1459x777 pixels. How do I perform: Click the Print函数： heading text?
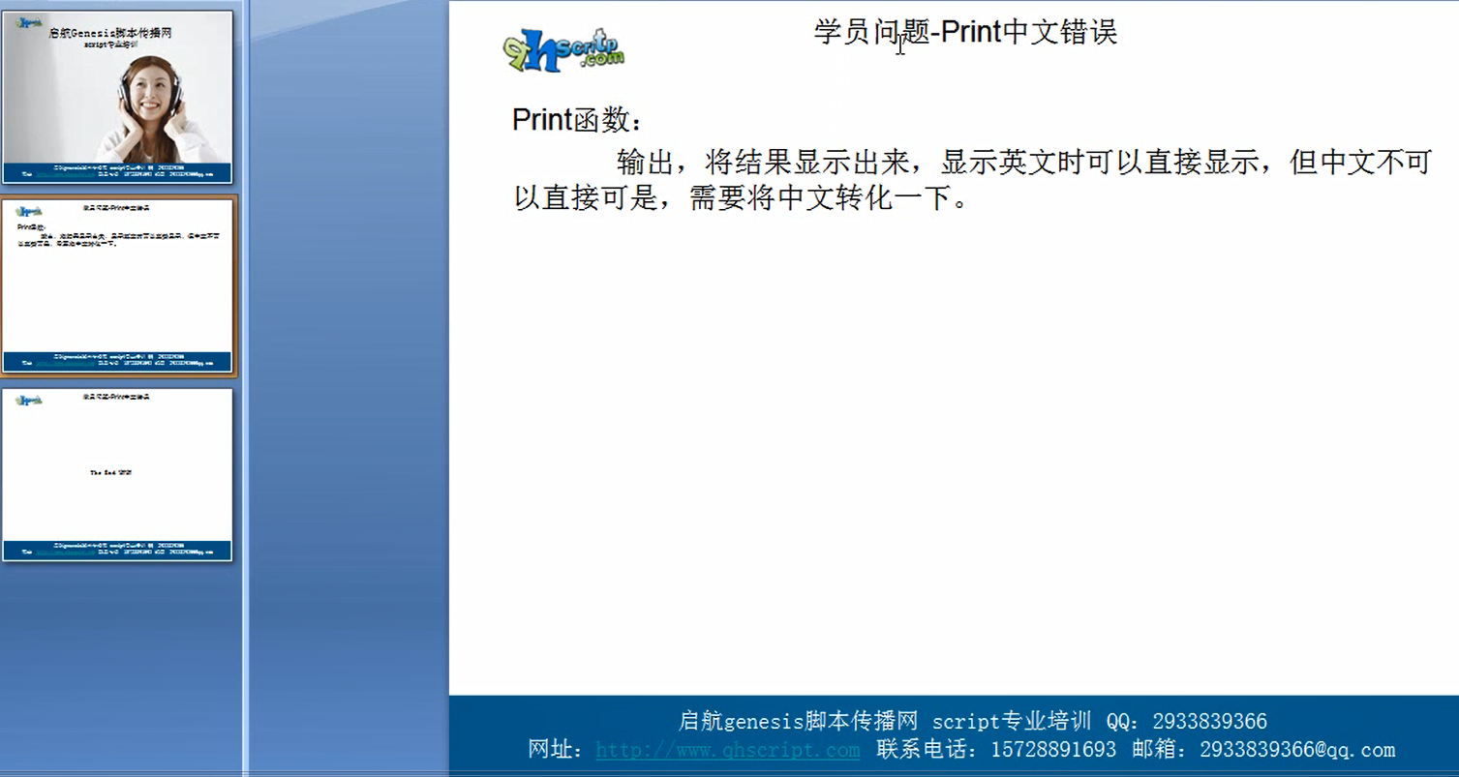tap(576, 120)
